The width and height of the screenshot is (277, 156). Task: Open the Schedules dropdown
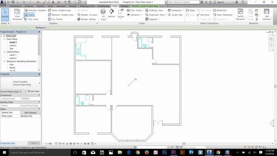[176, 10]
